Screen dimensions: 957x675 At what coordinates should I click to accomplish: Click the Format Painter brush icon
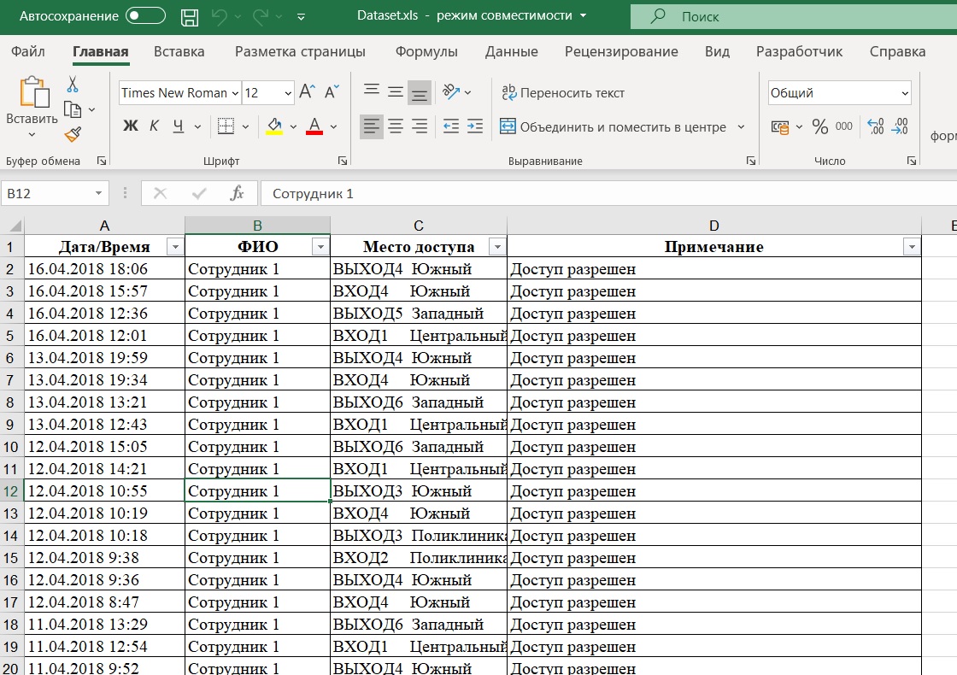tap(73, 134)
